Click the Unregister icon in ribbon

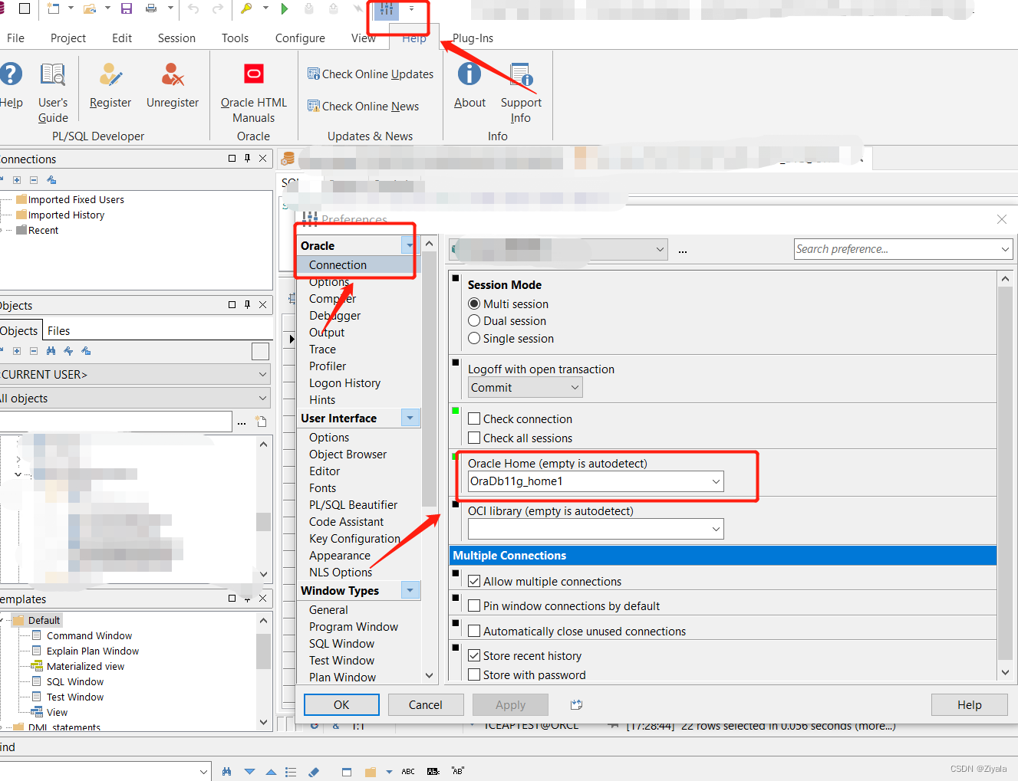173,74
